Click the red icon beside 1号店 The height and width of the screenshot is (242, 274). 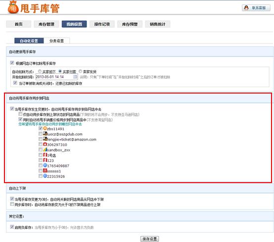click(45, 155)
